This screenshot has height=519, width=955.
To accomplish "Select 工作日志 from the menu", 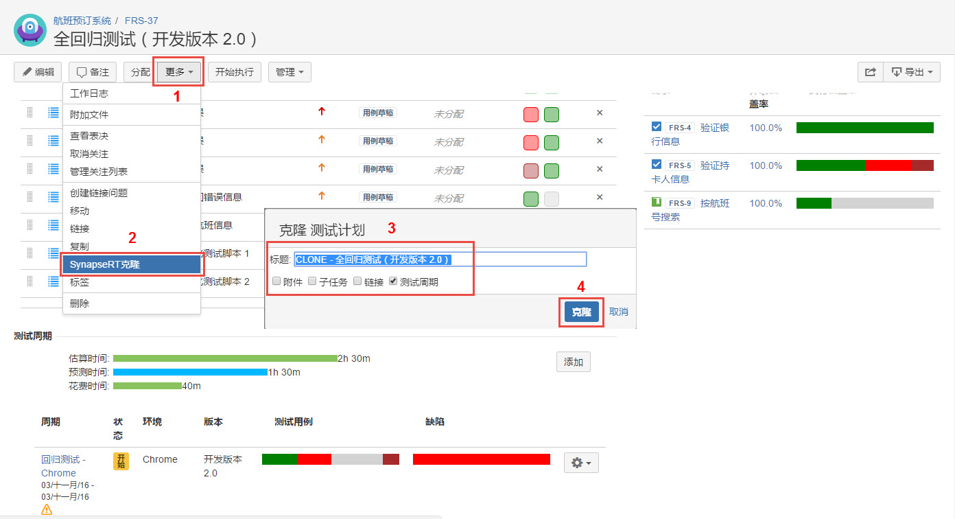I will 132,93.
